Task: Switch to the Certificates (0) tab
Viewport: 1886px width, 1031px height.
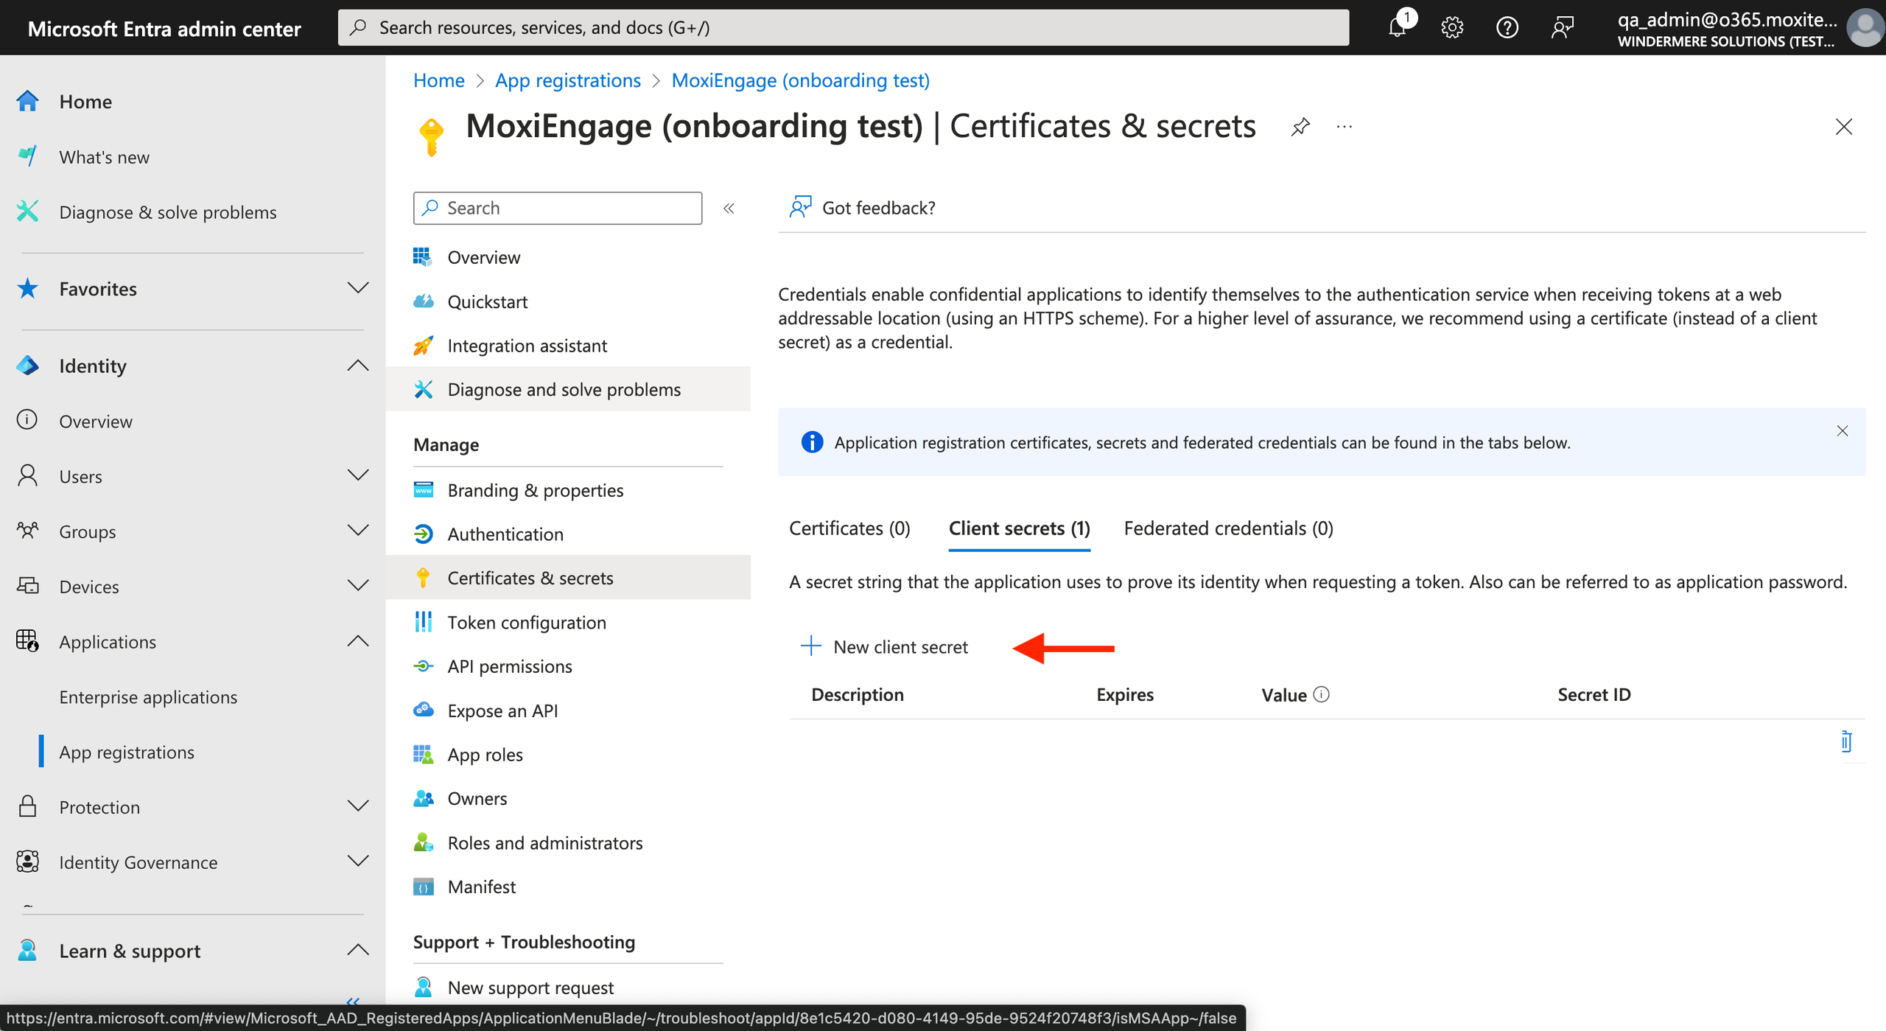Action: coord(849,528)
